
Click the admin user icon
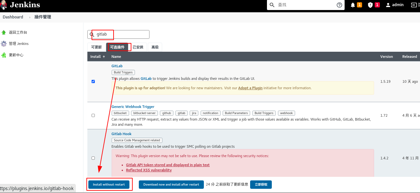pos(388,5)
